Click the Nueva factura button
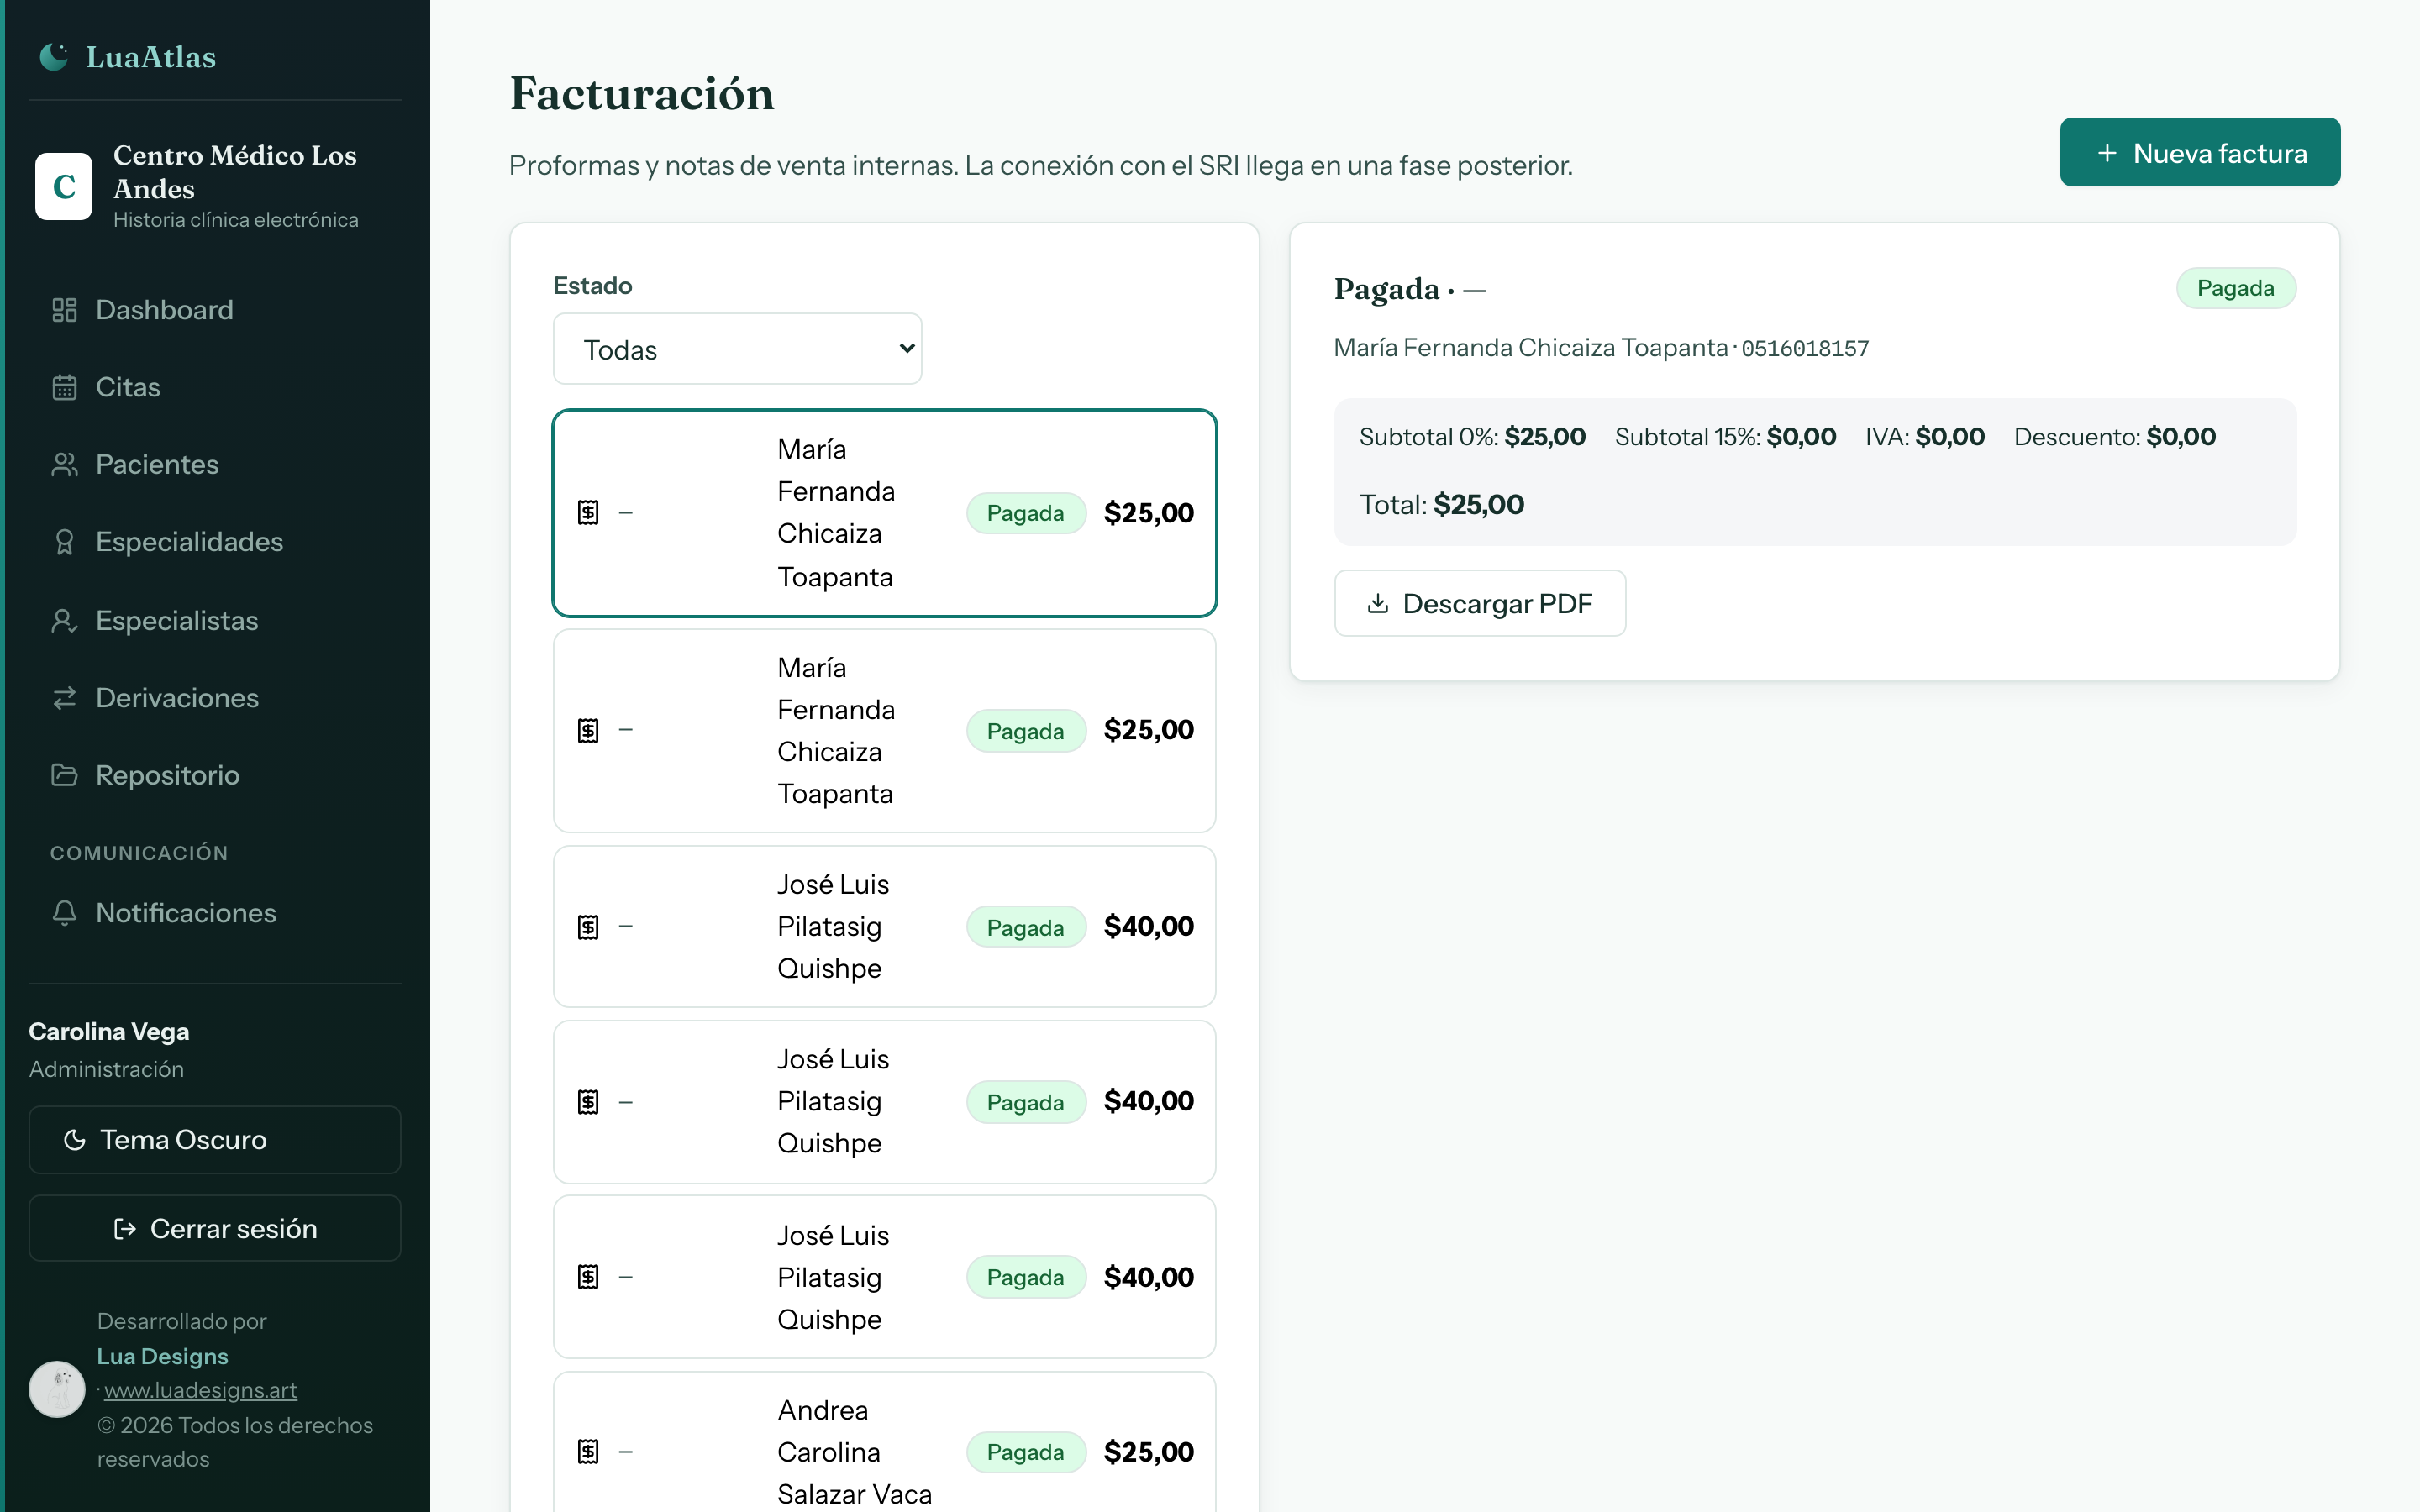 coord(2200,152)
